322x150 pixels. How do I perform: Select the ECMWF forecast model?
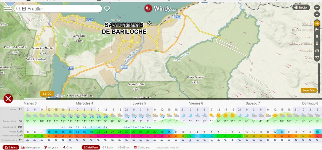point(91,147)
